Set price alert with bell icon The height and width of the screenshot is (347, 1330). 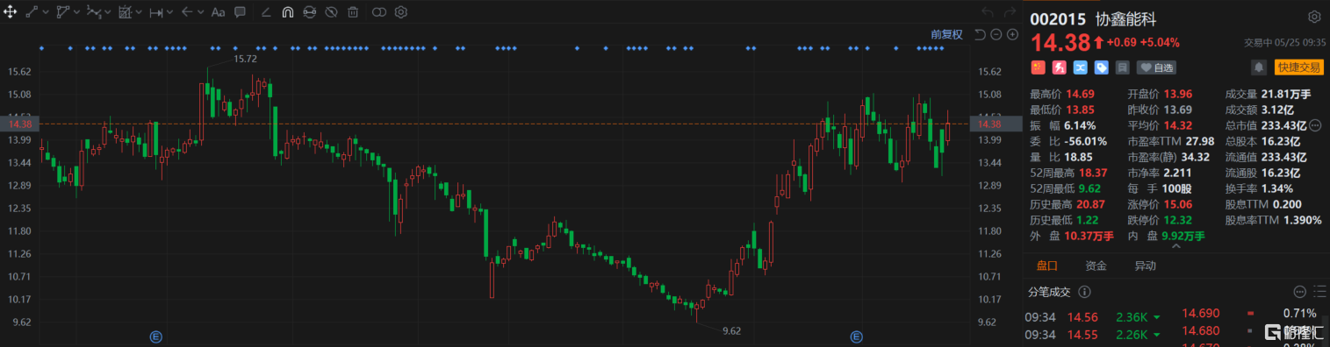coord(1259,67)
